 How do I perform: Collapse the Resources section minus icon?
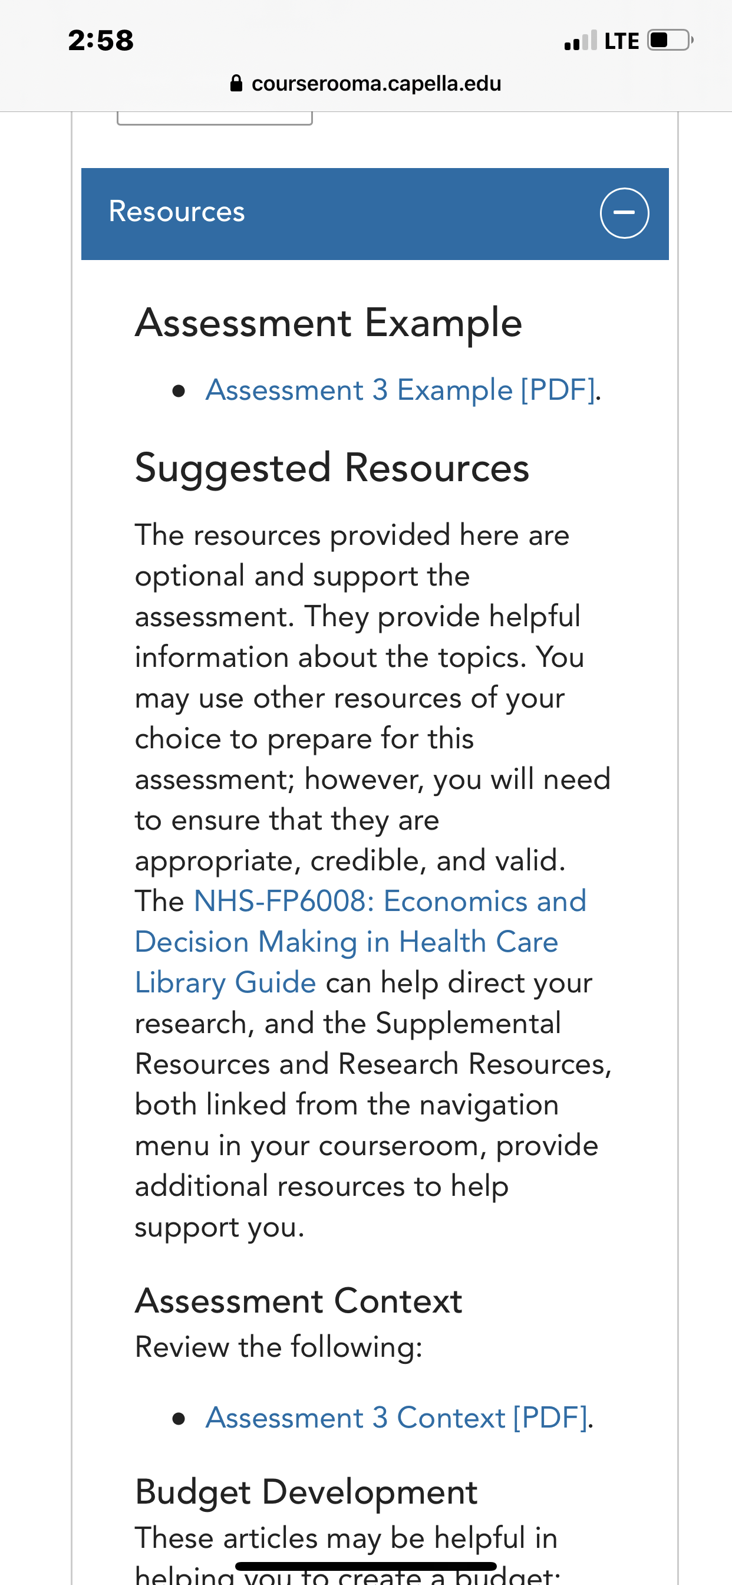tap(624, 213)
